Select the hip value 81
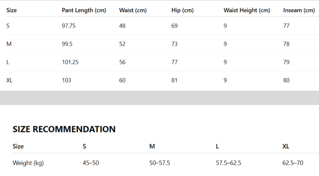The width and height of the screenshot is (319, 176). point(174,80)
